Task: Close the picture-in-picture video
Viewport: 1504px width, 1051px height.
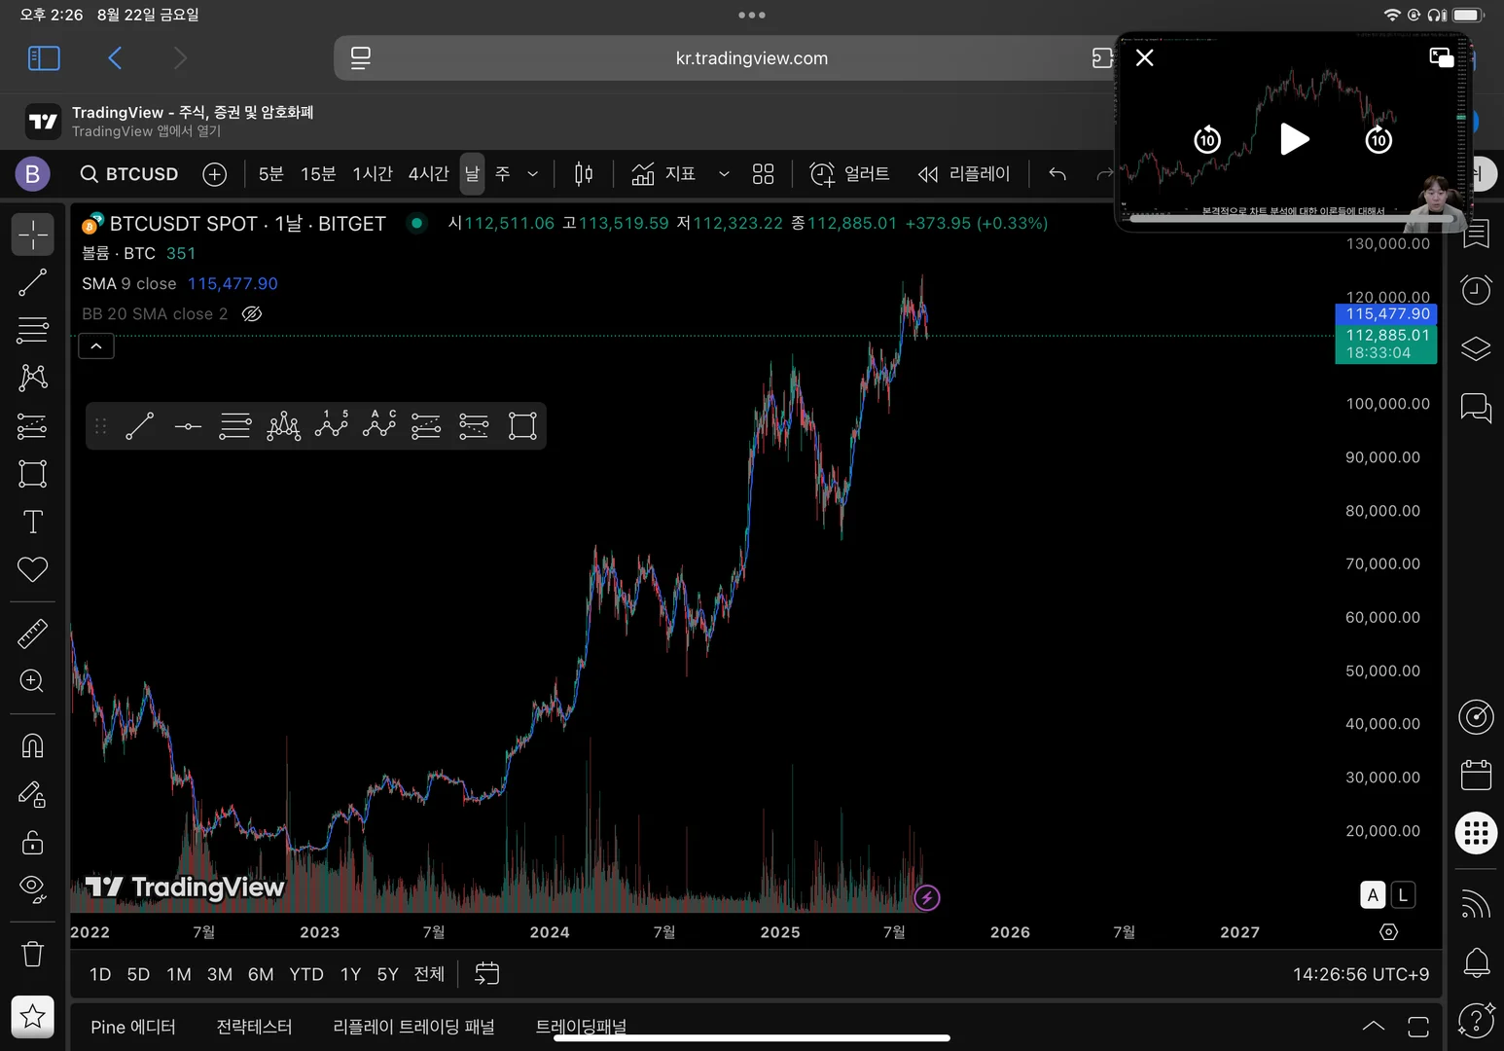Action: tap(1145, 57)
